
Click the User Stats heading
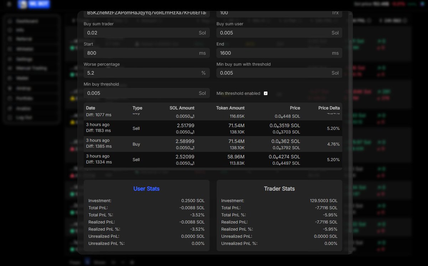pyautogui.click(x=147, y=189)
